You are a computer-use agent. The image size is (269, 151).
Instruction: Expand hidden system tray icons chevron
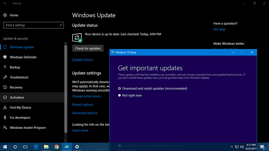[232, 147]
